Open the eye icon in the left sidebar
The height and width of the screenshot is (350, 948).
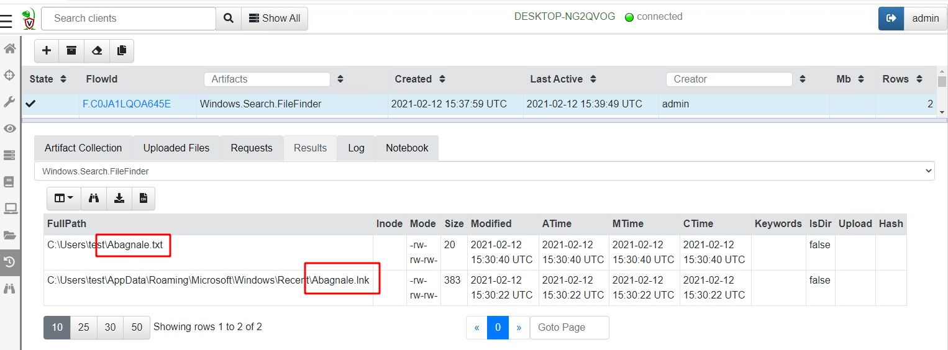coord(10,128)
